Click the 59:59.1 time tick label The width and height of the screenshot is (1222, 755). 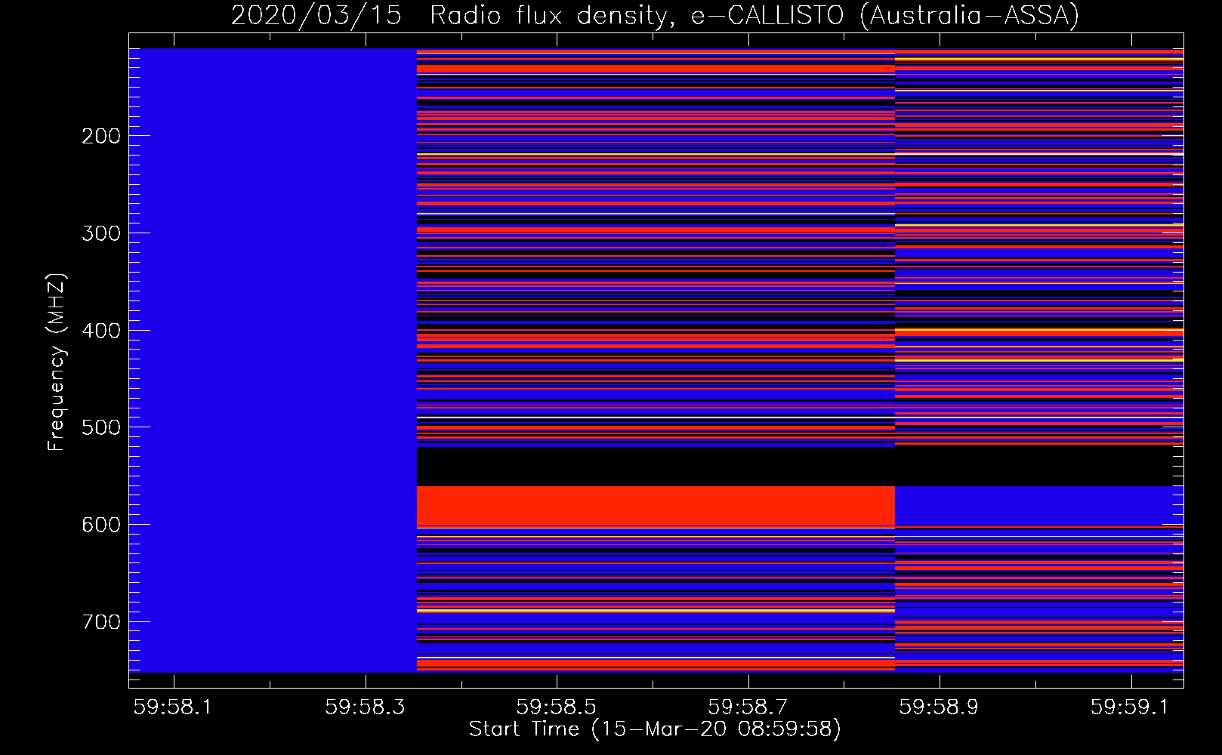coord(1130,707)
